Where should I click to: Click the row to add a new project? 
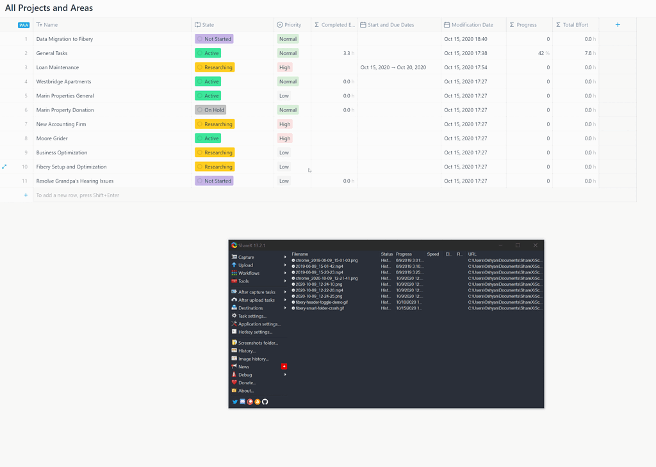77,195
